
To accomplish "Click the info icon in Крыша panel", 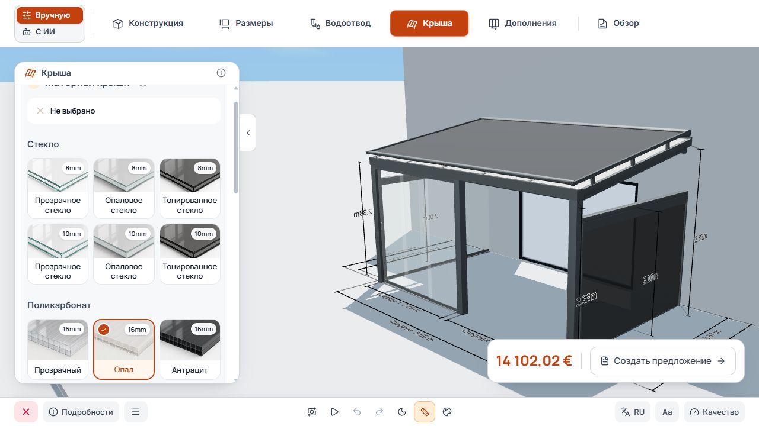I will click(x=221, y=73).
